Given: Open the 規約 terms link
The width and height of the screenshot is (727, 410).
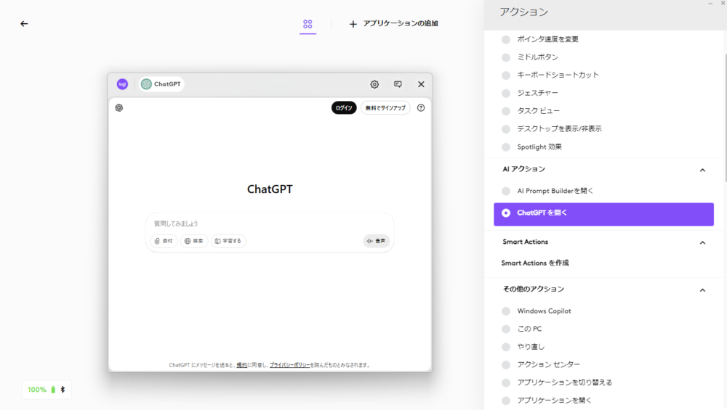Looking at the screenshot, I should tap(241, 365).
